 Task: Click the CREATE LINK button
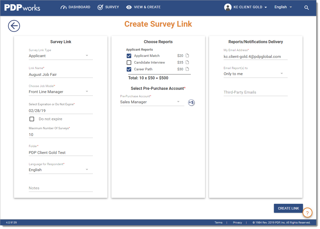point(288,208)
